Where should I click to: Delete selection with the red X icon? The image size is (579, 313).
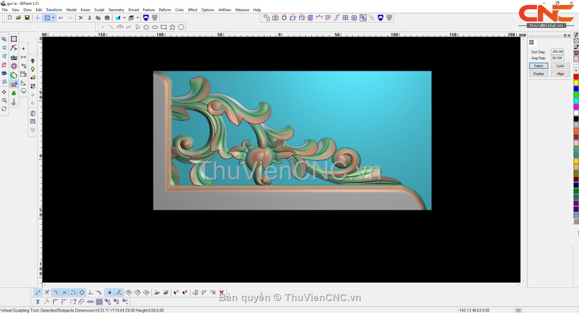click(x=81, y=18)
